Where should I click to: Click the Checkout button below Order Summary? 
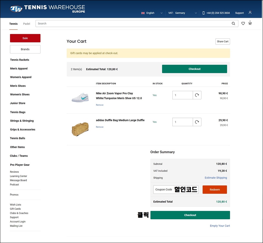(190, 215)
